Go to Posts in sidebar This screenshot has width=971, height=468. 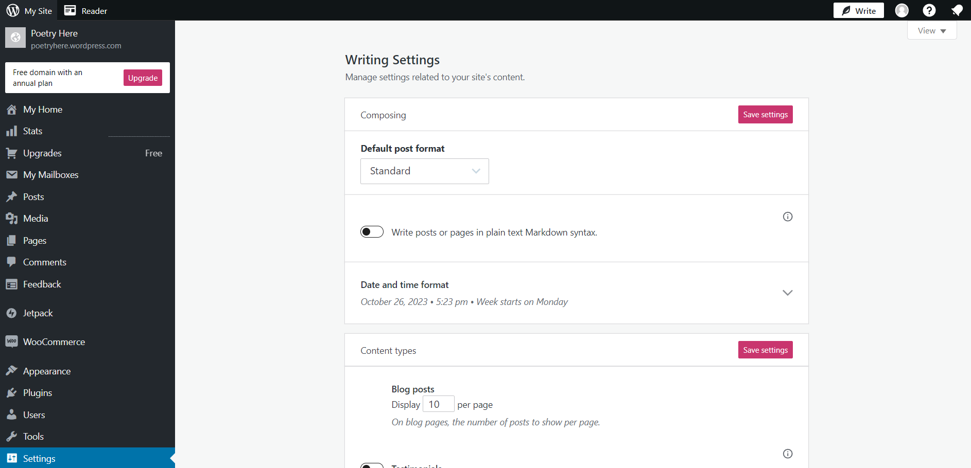pyautogui.click(x=88, y=197)
